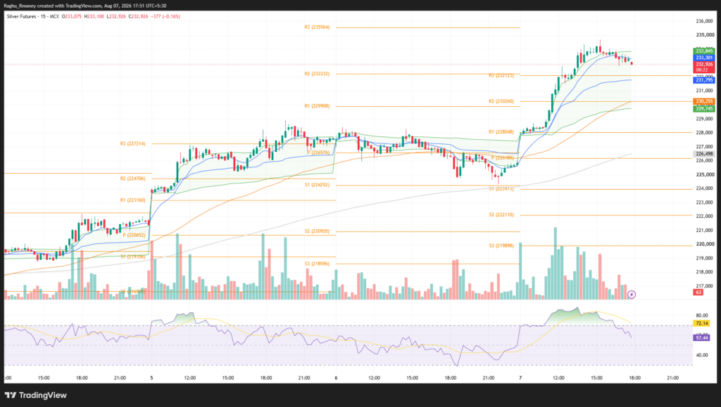Click the 236,000 price axis label
Viewport: 721px width, 407px height.
pos(705,21)
